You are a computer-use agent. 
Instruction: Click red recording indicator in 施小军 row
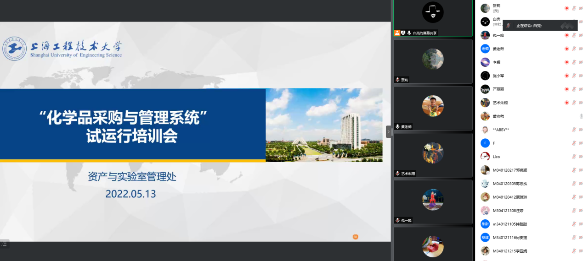click(566, 76)
